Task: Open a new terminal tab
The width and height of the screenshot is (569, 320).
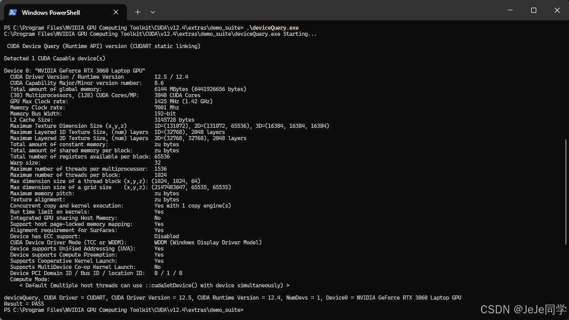Action: pos(138,12)
